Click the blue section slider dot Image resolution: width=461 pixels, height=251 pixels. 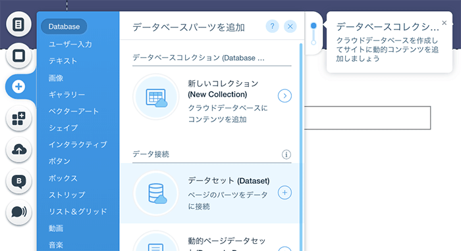point(313,26)
